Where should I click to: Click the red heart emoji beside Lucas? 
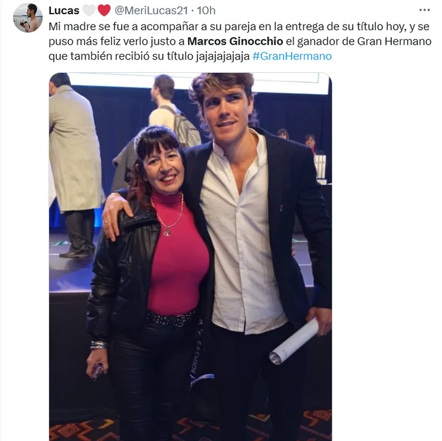(104, 10)
